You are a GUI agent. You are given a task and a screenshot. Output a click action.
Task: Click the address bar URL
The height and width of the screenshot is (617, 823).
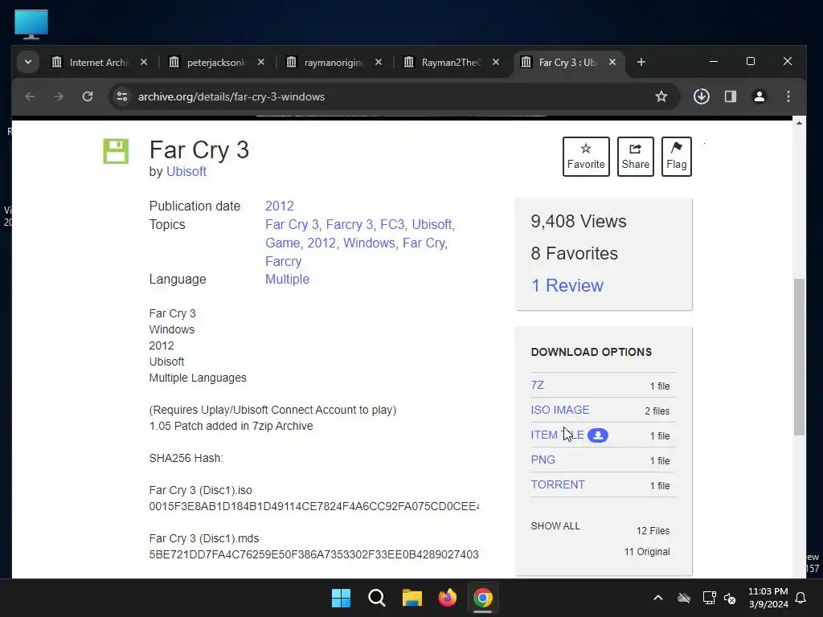(x=231, y=96)
